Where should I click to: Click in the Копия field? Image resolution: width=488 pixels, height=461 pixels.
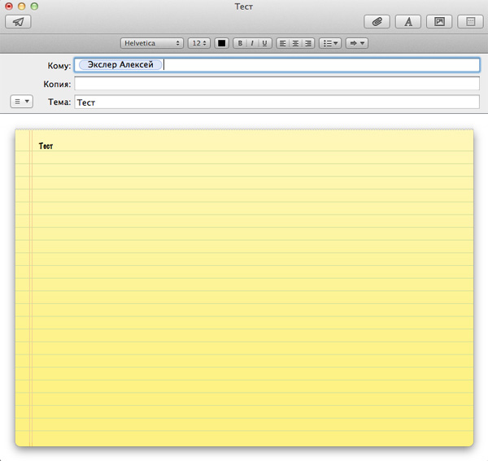tap(277, 84)
